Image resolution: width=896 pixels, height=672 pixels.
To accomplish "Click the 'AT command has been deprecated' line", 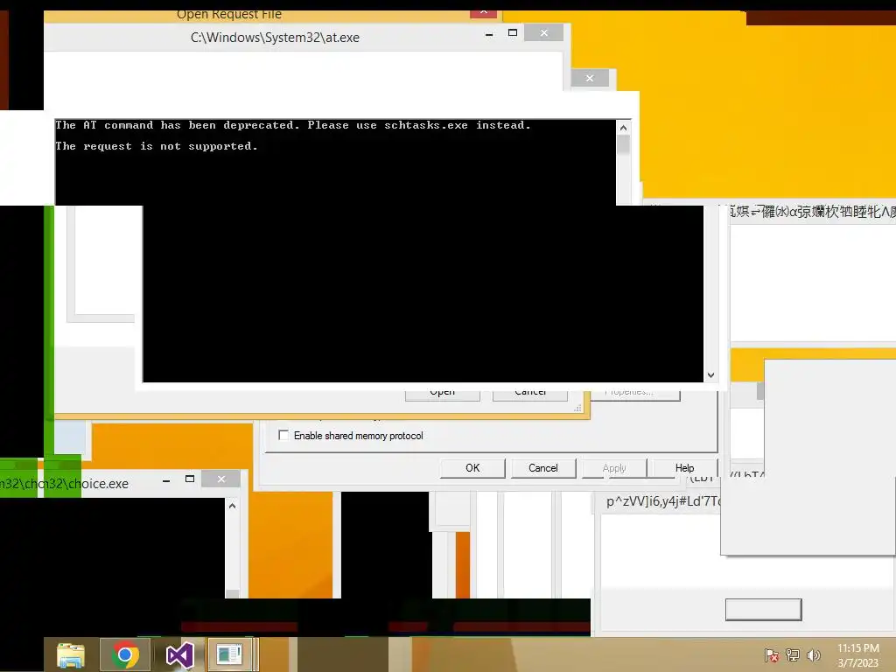I will click(x=293, y=125).
